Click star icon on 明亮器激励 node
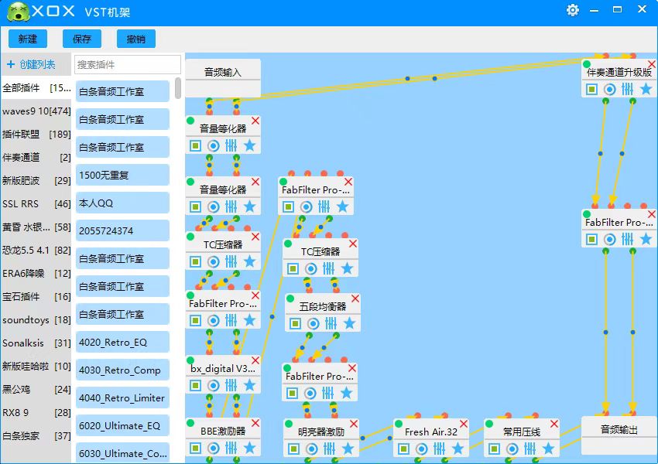Screen dimensions: 658x464 click(348, 449)
